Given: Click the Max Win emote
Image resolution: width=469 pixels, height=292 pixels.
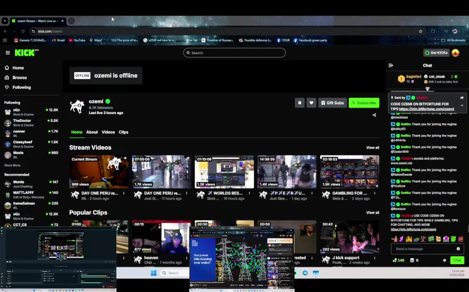Looking at the screenshot, I should coord(431,239).
